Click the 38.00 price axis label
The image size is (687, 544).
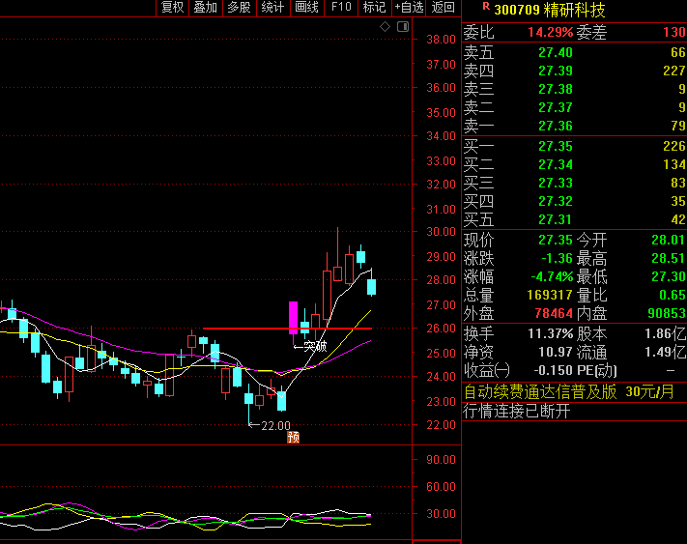coord(442,40)
